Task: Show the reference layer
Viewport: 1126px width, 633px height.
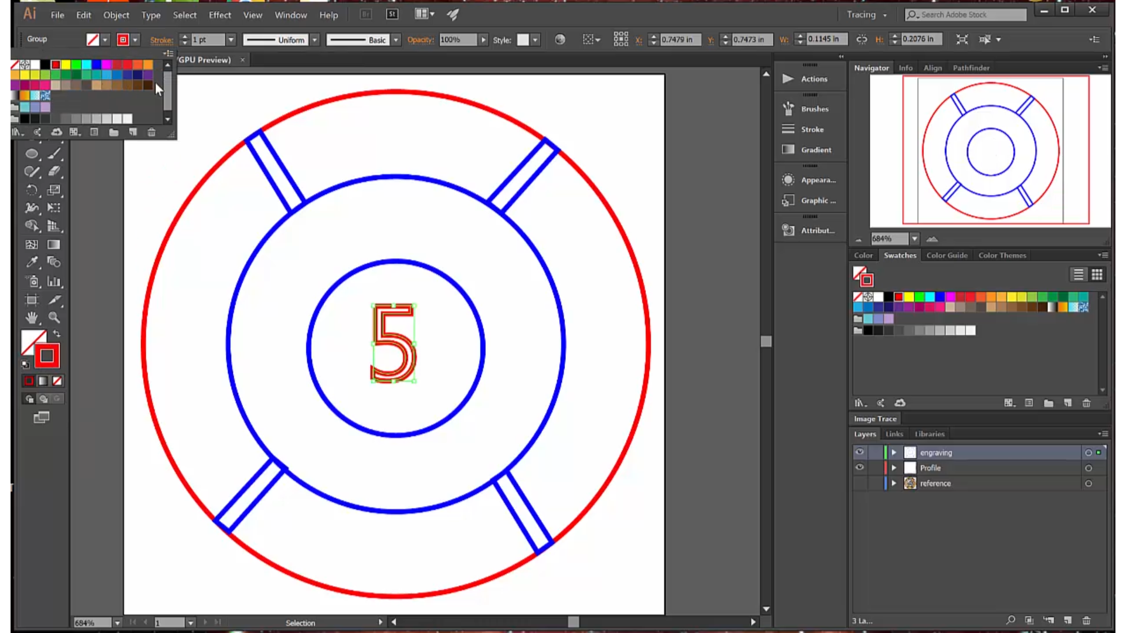Action: click(860, 483)
